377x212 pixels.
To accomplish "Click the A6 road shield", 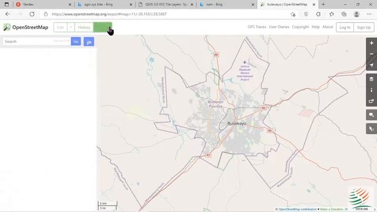I will click(270, 131).
